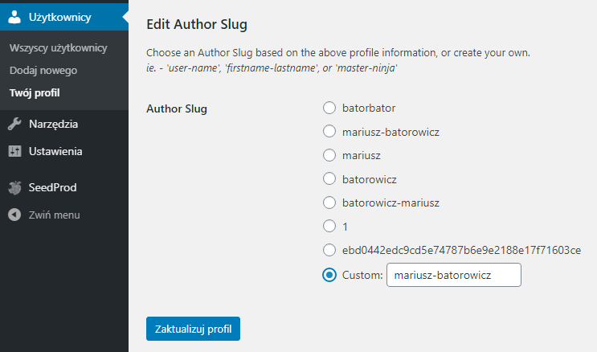The width and height of the screenshot is (597, 352).
Task: Pick the batorowicz slug option
Action: tap(329, 178)
